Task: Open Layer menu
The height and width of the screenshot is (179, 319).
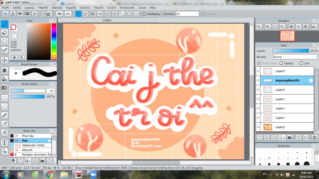Action: [x=30, y=7]
